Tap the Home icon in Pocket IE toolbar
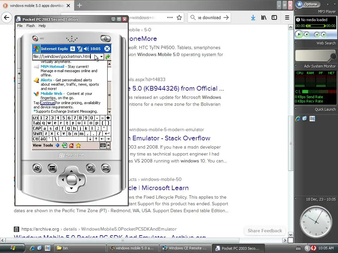The image size is (338, 253). point(71,145)
